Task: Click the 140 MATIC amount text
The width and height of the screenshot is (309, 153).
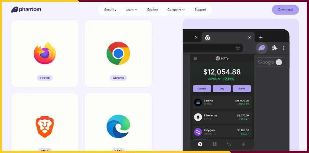Action: click(x=210, y=134)
